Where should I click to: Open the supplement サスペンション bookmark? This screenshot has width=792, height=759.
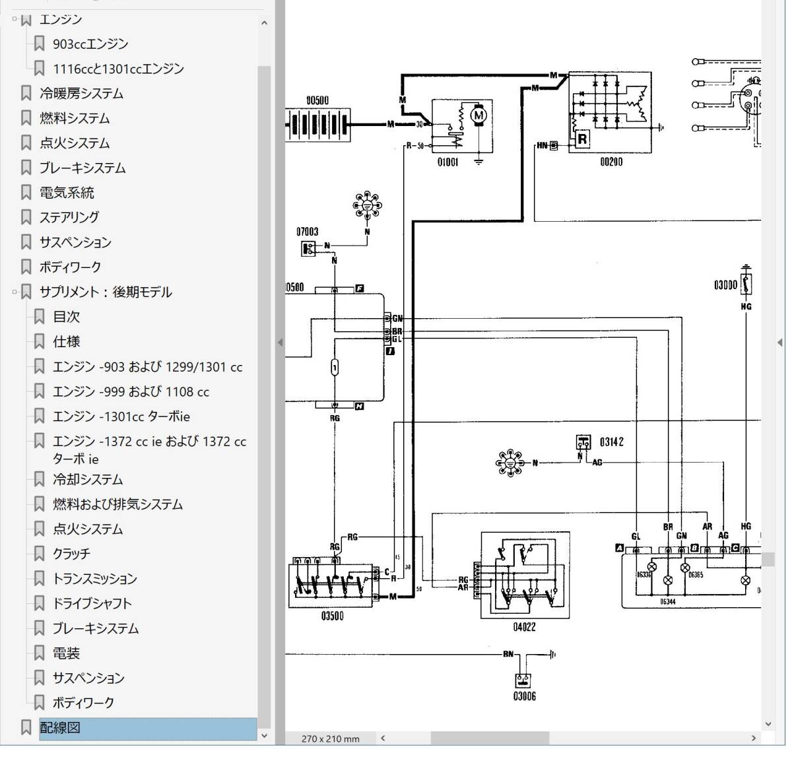point(88,678)
